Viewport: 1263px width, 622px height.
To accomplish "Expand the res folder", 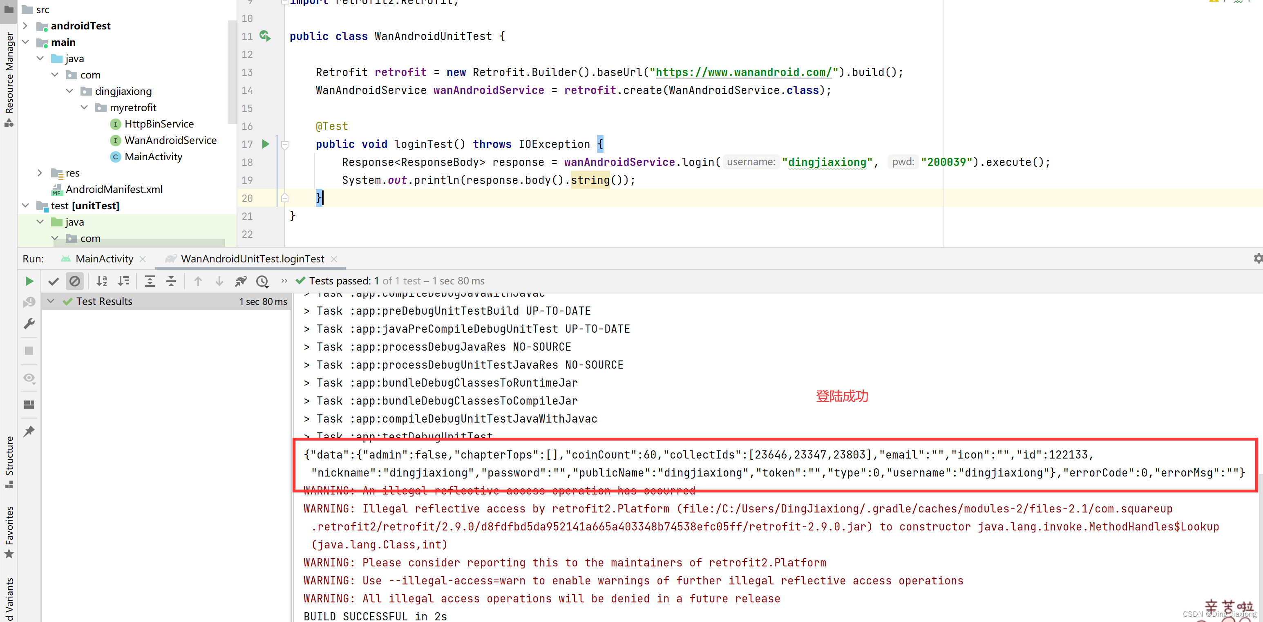I will [40, 173].
